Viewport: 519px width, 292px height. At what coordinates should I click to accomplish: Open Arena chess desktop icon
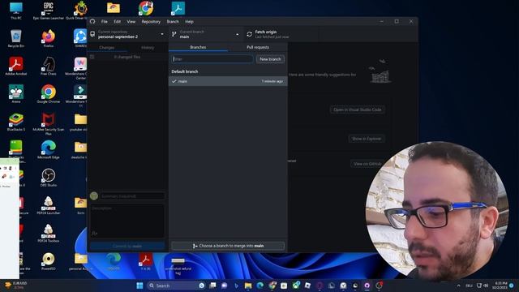pyautogui.click(x=16, y=94)
